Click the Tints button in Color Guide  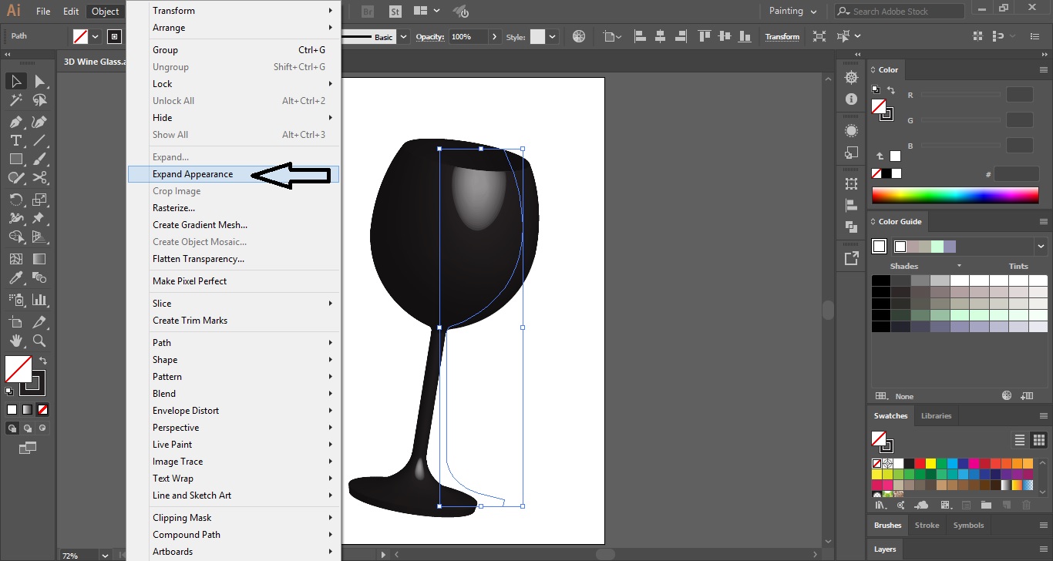1018,265
